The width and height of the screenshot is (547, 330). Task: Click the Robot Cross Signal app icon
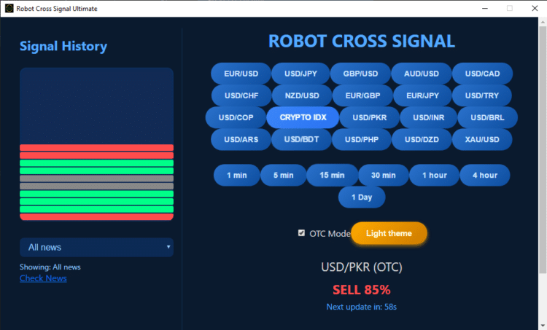(9, 8)
